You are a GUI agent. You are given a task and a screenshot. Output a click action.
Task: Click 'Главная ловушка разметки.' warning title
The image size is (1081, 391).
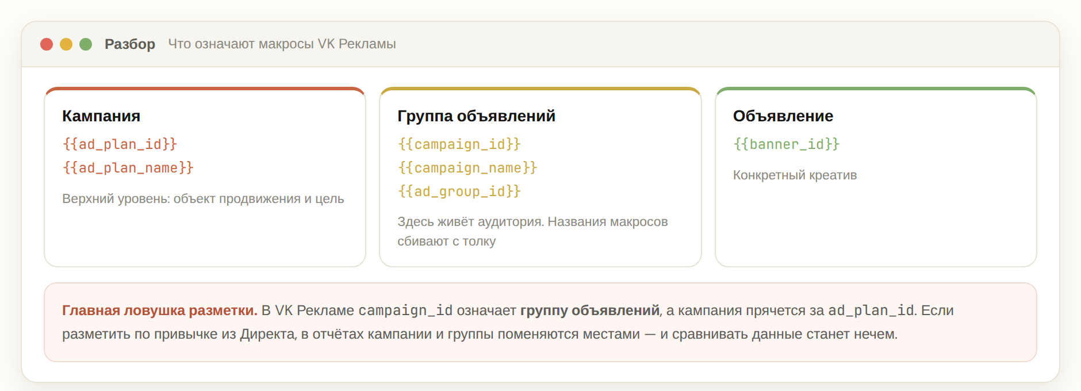click(160, 310)
